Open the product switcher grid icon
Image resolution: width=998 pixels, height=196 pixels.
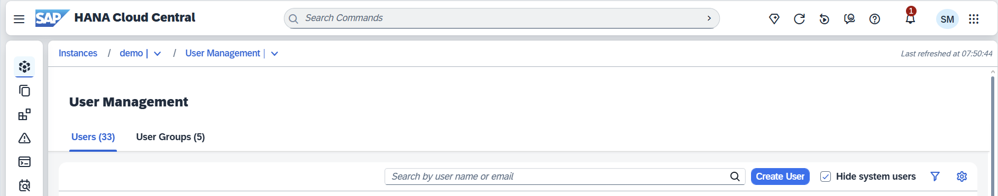point(974,19)
